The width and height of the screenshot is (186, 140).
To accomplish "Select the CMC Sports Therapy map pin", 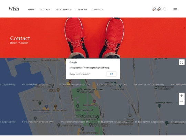I will tap(83, 129).
